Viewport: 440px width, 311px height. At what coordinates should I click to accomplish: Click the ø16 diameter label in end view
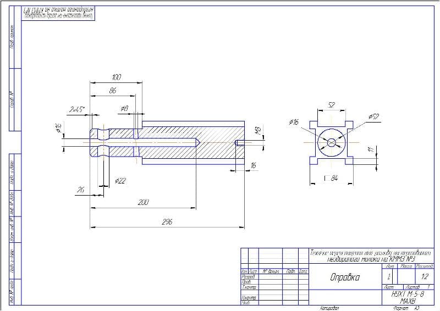coord(294,122)
